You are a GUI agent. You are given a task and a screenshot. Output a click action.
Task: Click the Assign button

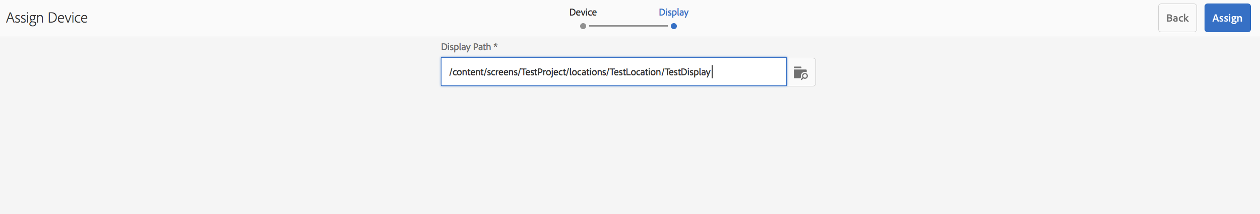(x=1227, y=18)
